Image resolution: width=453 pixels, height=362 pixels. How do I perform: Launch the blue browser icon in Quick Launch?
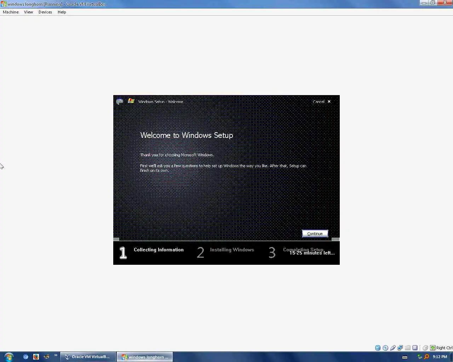click(x=25, y=357)
